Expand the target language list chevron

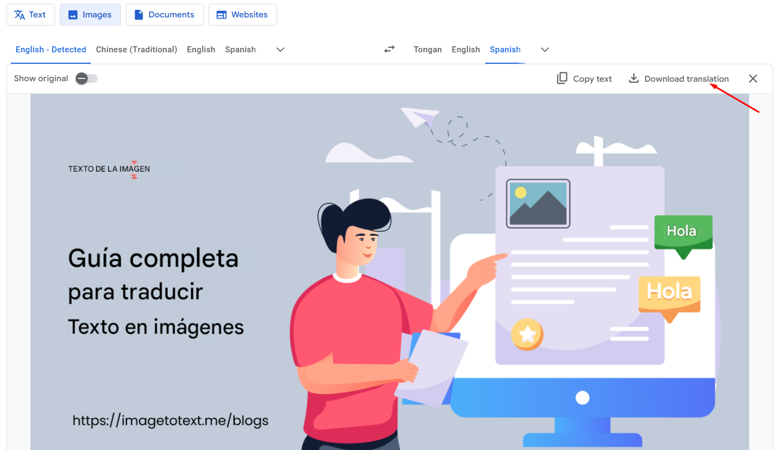[545, 50]
